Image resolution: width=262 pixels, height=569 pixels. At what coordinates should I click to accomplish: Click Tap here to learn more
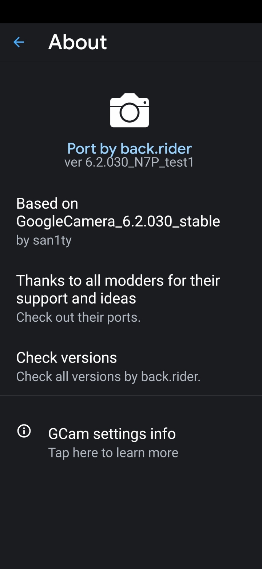(x=113, y=453)
